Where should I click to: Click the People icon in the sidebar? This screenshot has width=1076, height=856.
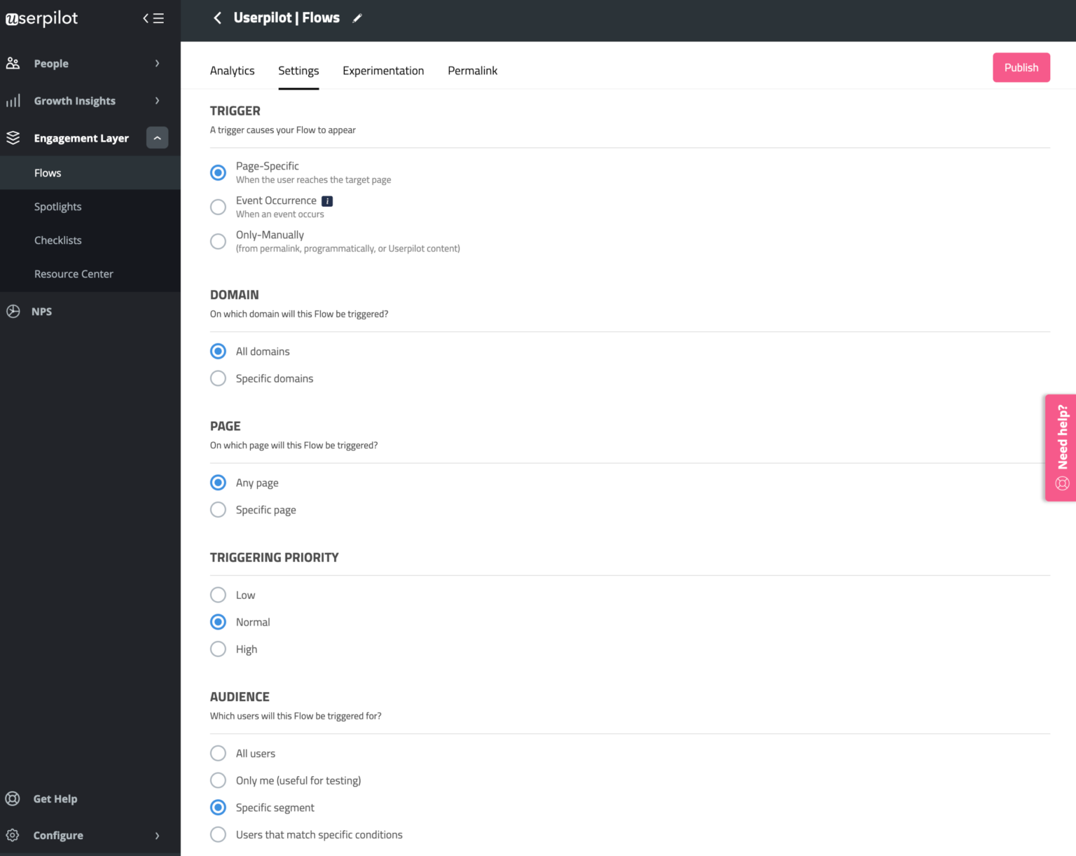tap(13, 63)
